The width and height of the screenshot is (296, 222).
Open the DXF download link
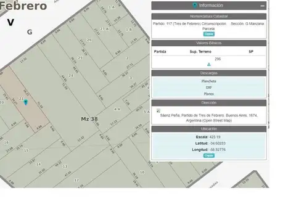coord(209,88)
